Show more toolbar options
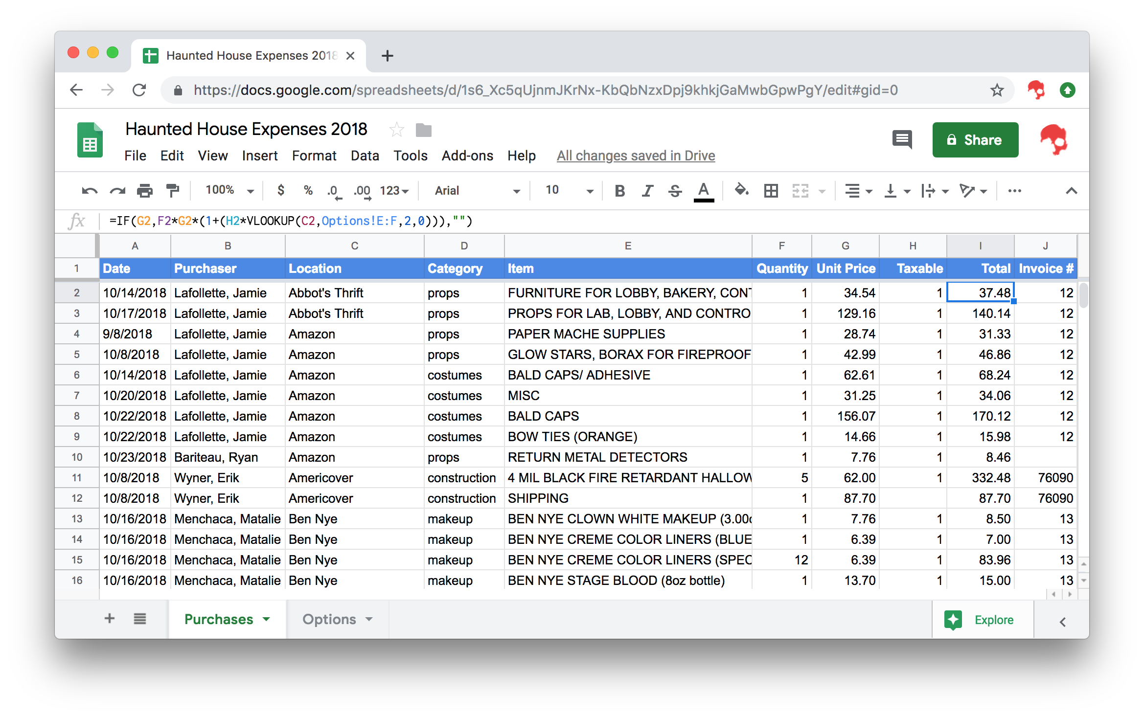 [1015, 191]
